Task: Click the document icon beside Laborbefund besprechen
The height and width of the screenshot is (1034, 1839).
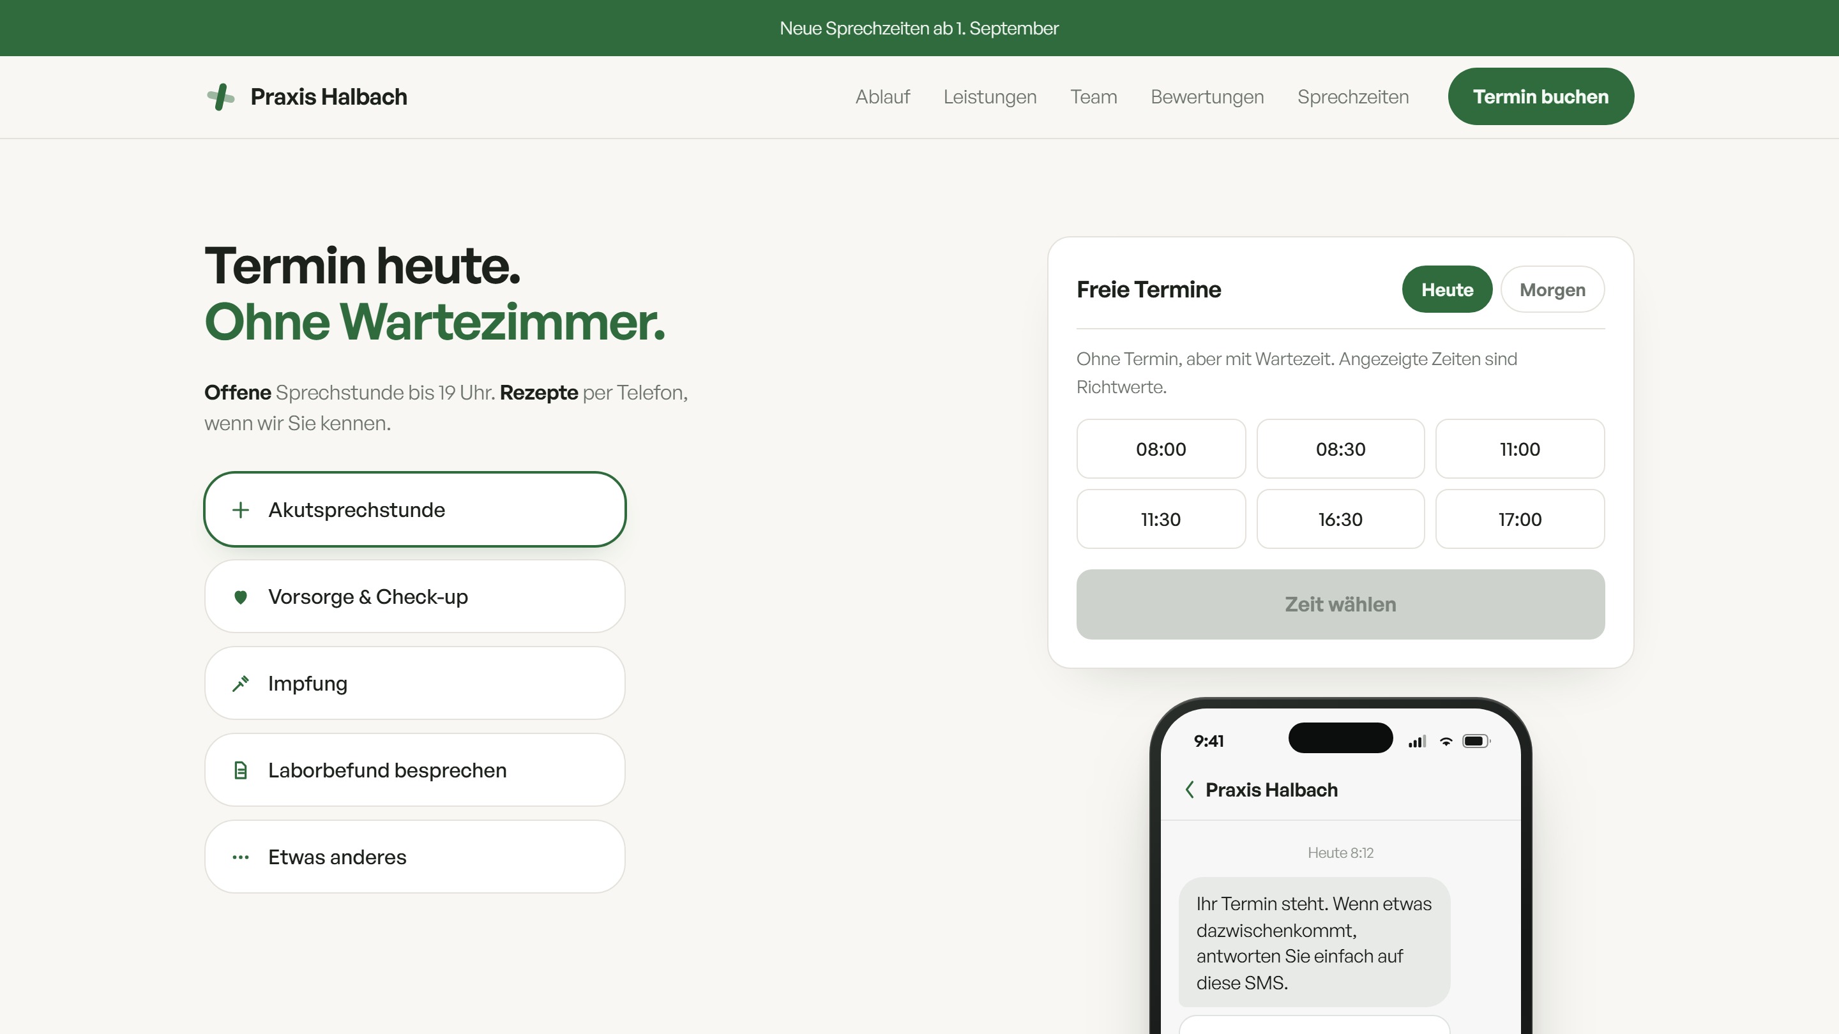Action: pos(241,770)
